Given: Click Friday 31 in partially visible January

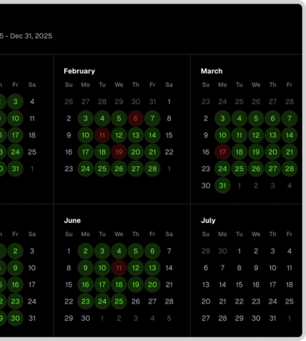Looking at the screenshot, I should coord(15,169).
